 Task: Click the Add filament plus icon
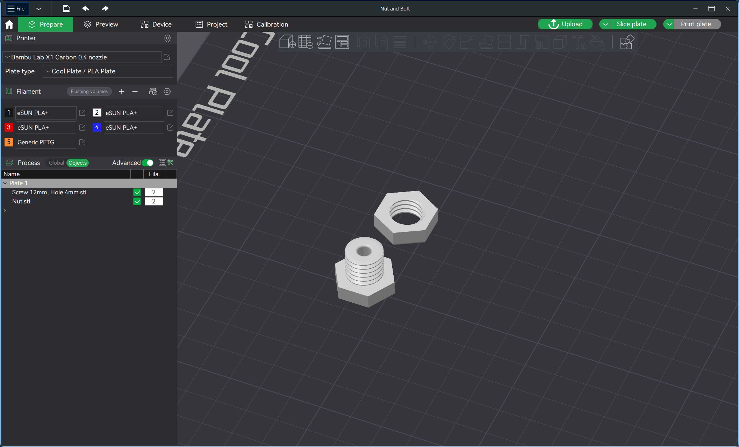point(122,92)
